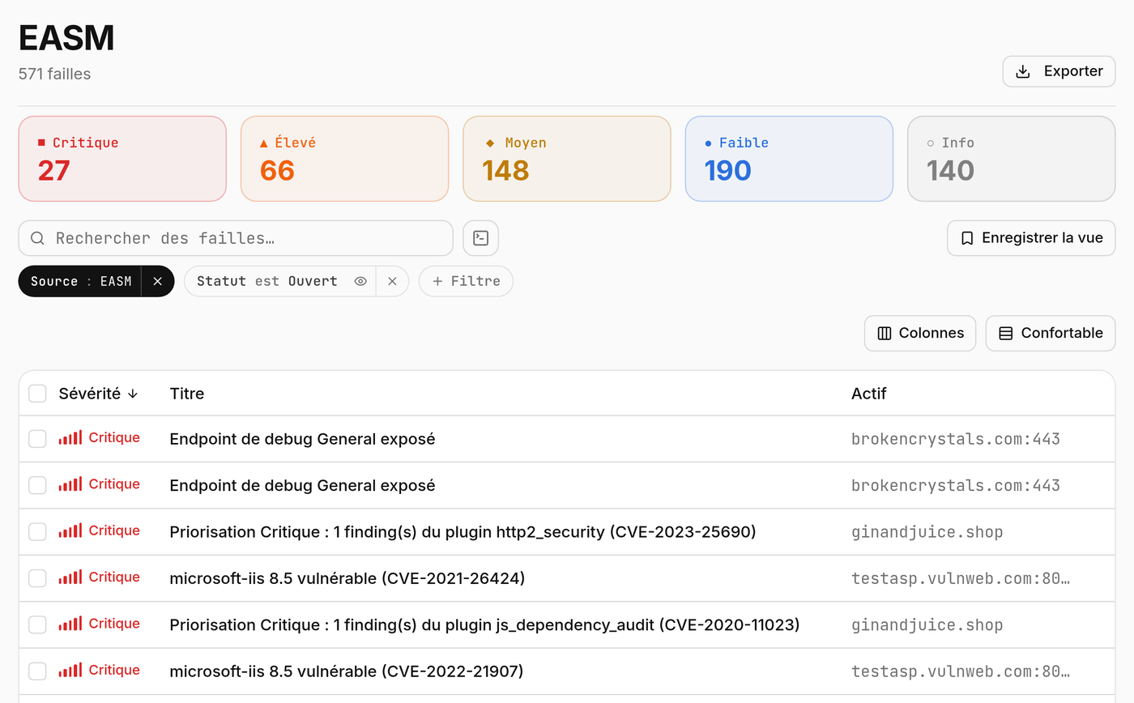Click testasp.vulnweb.com asset in CVE-2022-21907 row
1134x703 pixels.
(x=961, y=671)
